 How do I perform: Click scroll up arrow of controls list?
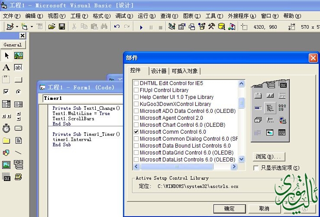point(242,83)
